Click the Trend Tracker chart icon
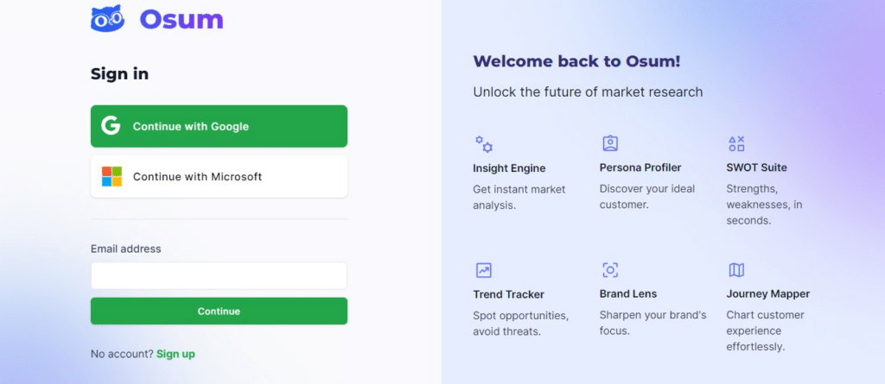Viewport: 885px width, 384px height. coord(484,270)
